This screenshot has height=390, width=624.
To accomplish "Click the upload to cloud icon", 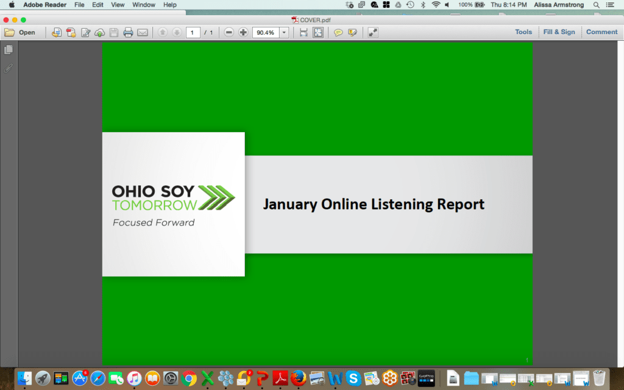I will pos(99,33).
